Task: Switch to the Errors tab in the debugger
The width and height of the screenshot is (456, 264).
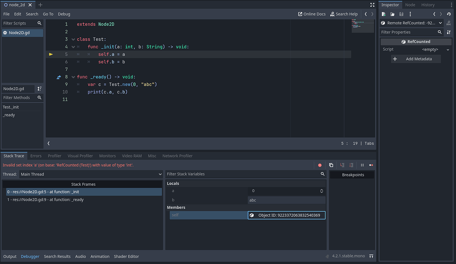Action: pos(36,156)
